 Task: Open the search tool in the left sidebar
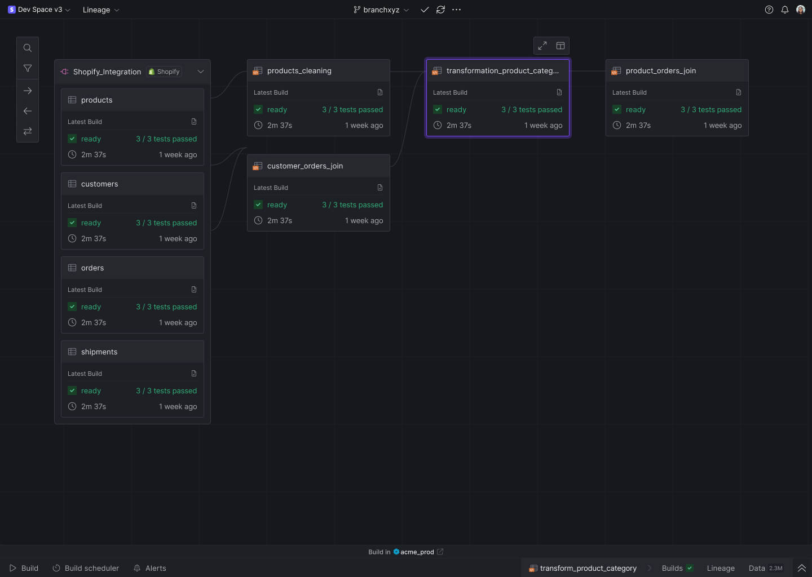[x=27, y=48]
